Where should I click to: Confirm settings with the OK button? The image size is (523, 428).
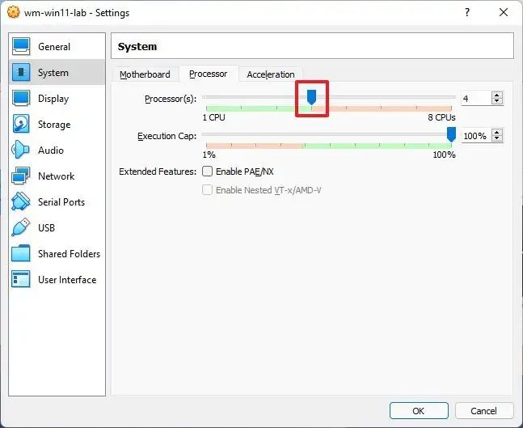point(419,411)
